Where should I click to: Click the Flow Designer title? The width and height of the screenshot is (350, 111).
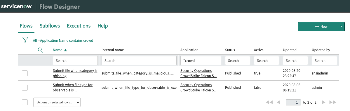59,7
